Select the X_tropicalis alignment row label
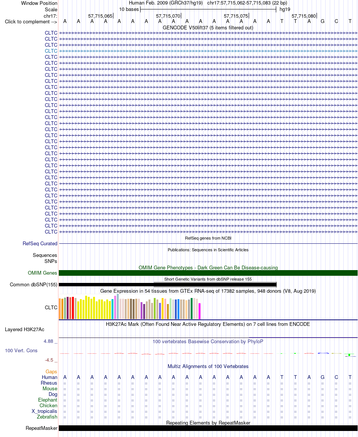The height and width of the screenshot is (437, 358). coord(44,411)
